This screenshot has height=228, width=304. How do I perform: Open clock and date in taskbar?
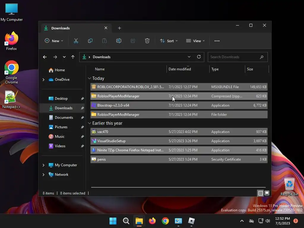click(283, 221)
